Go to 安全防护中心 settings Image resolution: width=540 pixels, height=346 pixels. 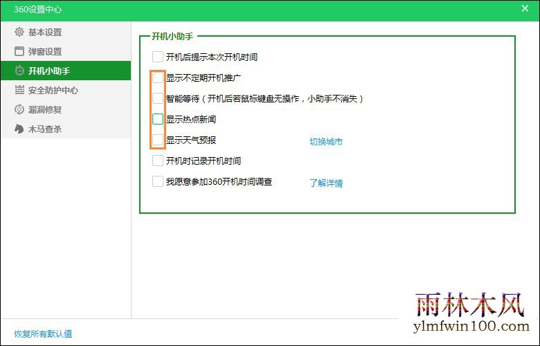pyautogui.click(x=66, y=90)
